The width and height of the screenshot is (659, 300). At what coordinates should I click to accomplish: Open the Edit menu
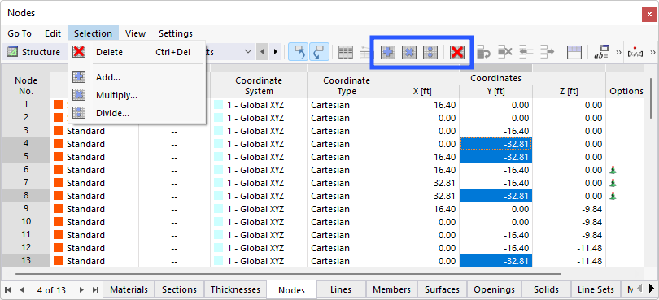pos(53,33)
